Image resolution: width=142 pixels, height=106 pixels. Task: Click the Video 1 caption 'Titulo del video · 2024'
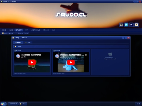[x=20, y=74]
